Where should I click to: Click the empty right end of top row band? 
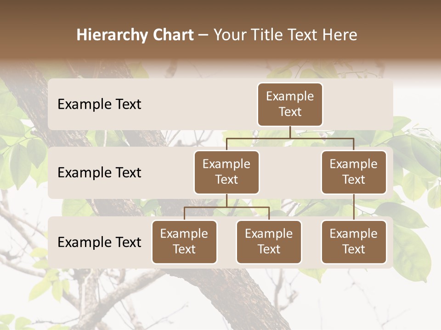pyautogui.click(x=358, y=104)
